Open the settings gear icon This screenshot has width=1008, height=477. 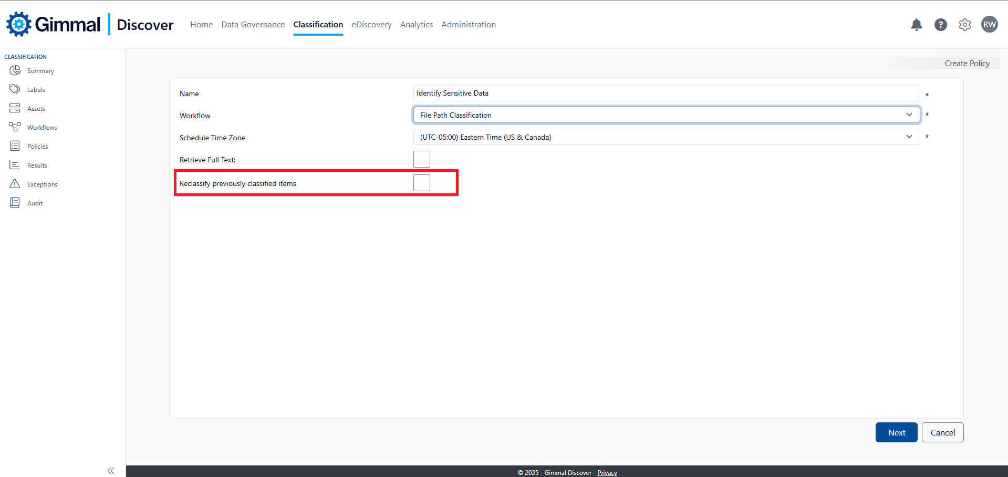point(964,25)
